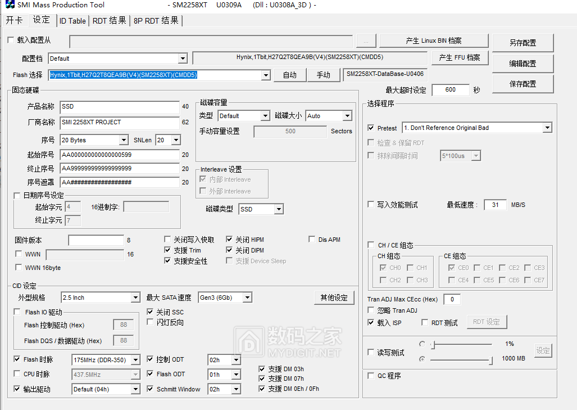Enable CPU 时脉 checkbox

[x=17, y=374]
